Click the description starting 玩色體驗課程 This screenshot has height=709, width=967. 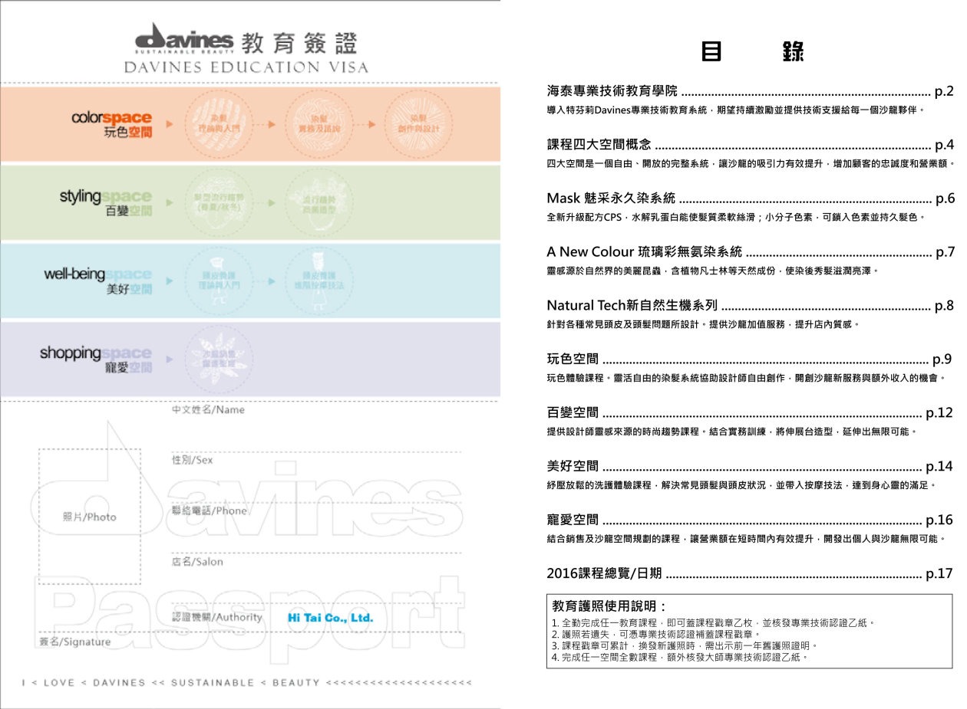point(745,378)
